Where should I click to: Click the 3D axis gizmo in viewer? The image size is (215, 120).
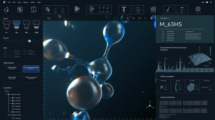[150, 105]
